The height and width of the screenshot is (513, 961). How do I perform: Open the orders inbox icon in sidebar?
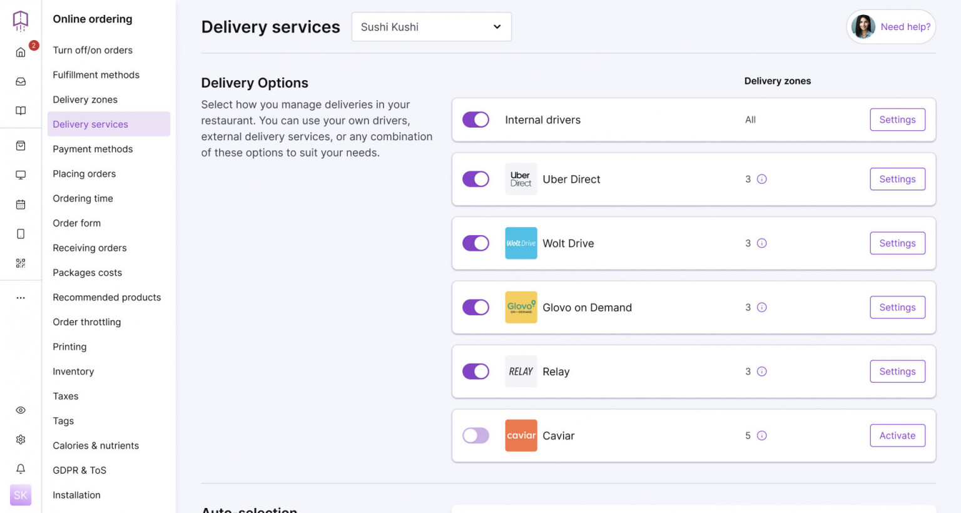point(21,81)
